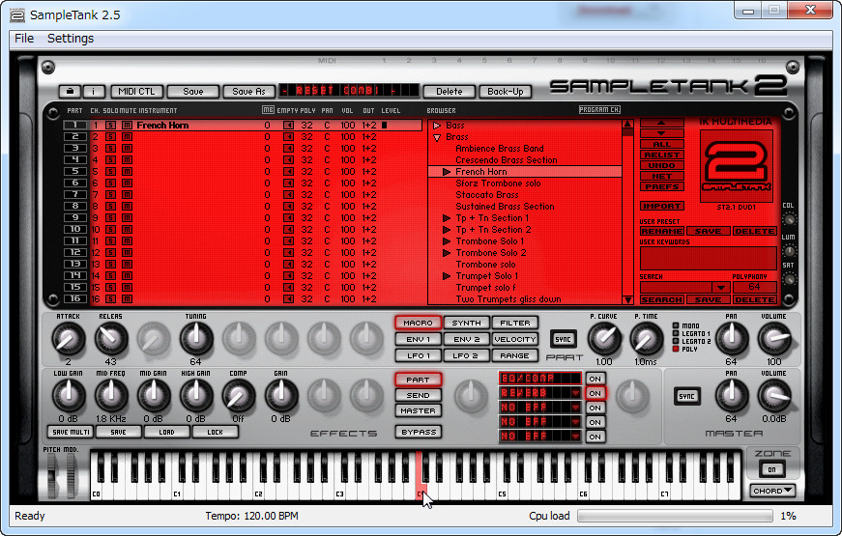This screenshot has height=536, width=842.
Task: Solo part 1 French Horn
Action: pyautogui.click(x=110, y=125)
